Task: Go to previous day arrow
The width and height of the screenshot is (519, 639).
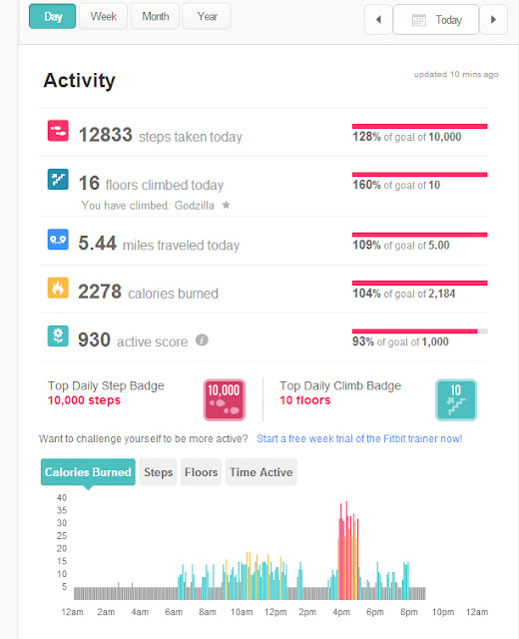Action: click(378, 19)
